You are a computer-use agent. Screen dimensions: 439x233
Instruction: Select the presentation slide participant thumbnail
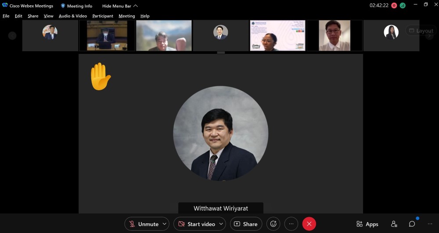tap(277, 35)
